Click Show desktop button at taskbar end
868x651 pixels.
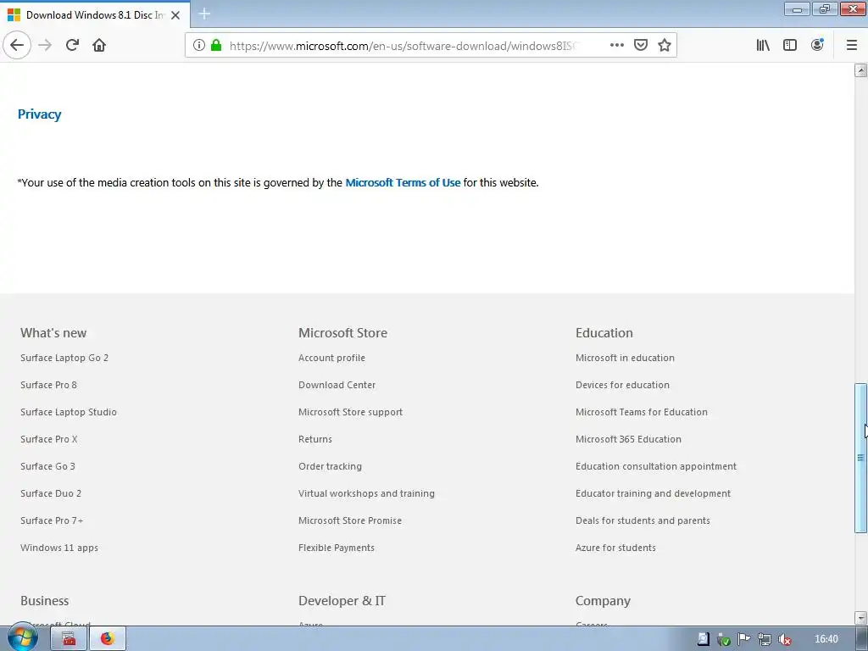pyautogui.click(x=862, y=639)
